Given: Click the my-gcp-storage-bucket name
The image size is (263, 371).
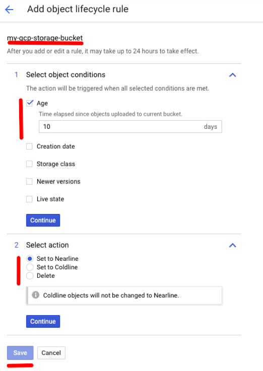Looking at the screenshot, I should pyautogui.click(x=45, y=38).
